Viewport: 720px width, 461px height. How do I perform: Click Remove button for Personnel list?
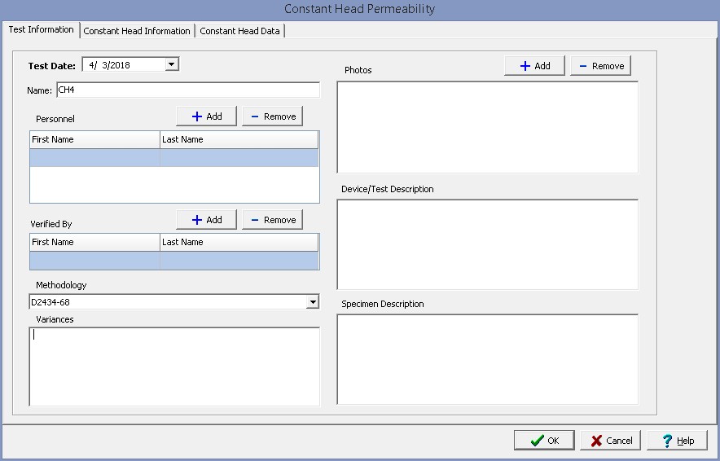pyautogui.click(x=272, y=116)
